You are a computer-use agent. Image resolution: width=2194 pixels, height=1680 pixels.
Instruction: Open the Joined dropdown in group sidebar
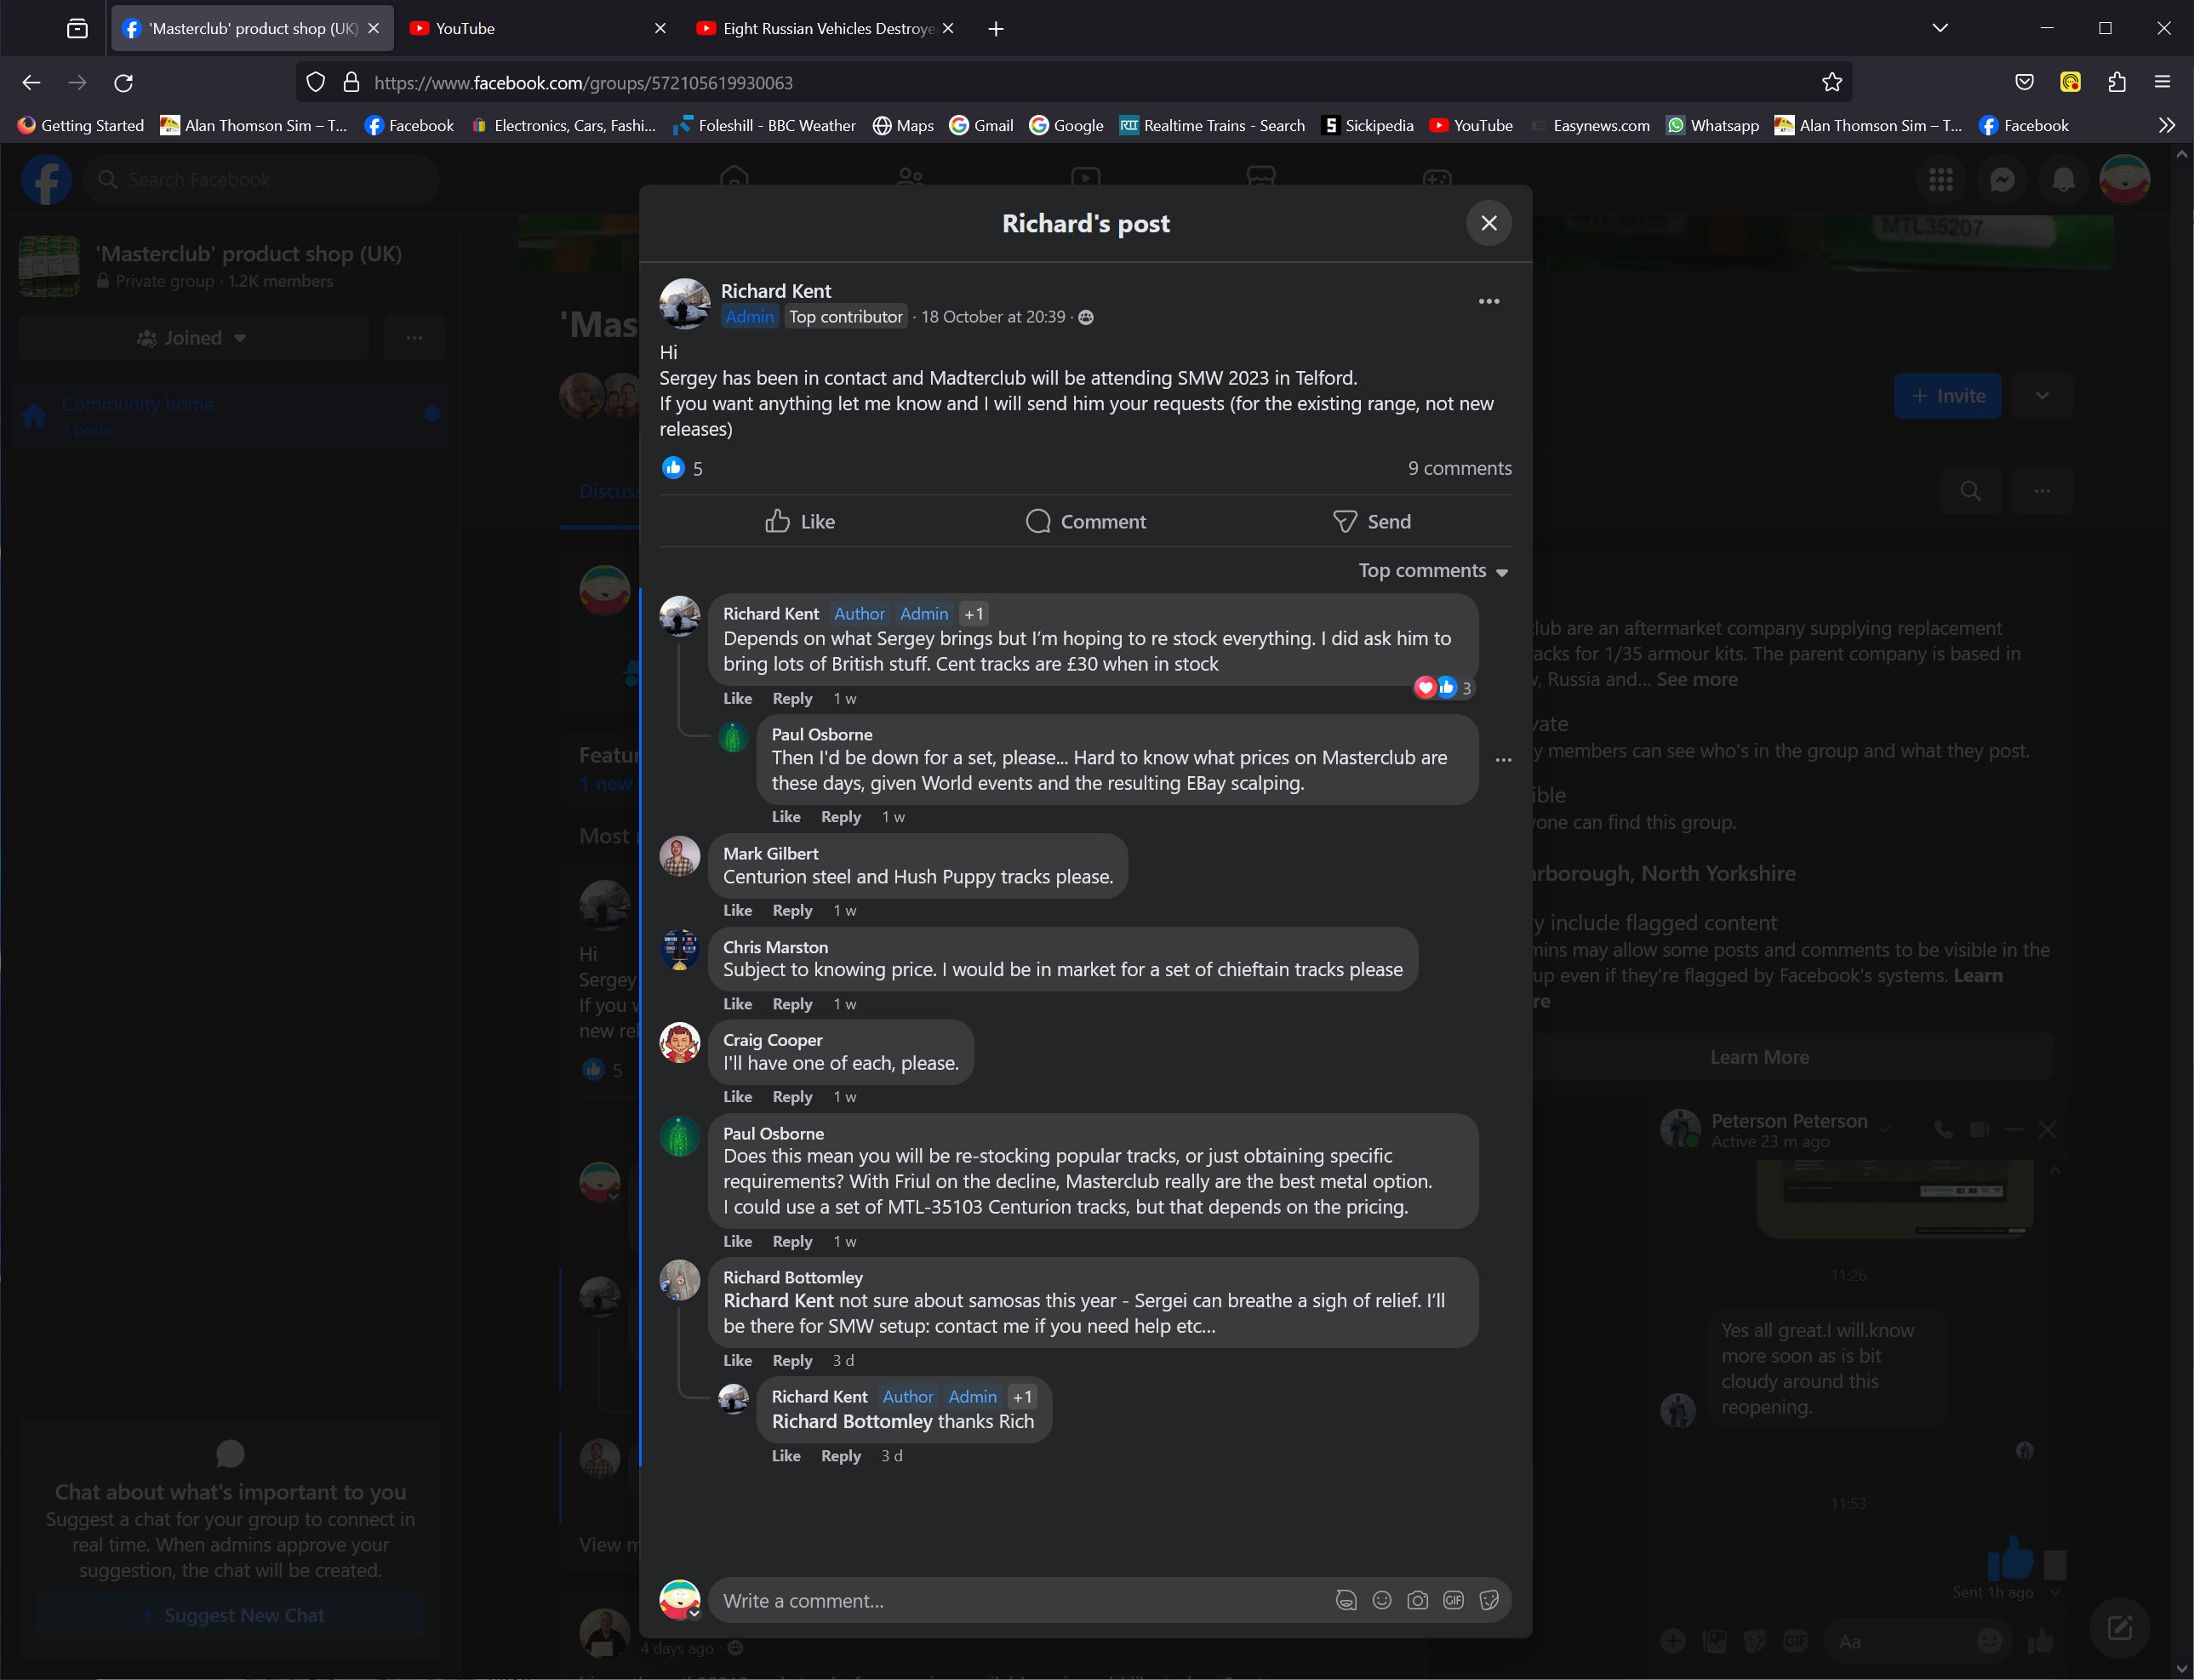pyautogui.click(x=192, y=338)
